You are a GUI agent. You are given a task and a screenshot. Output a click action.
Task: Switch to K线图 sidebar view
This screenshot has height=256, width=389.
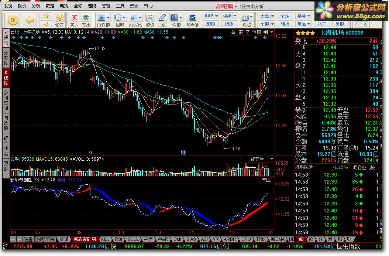click(6, 78)
